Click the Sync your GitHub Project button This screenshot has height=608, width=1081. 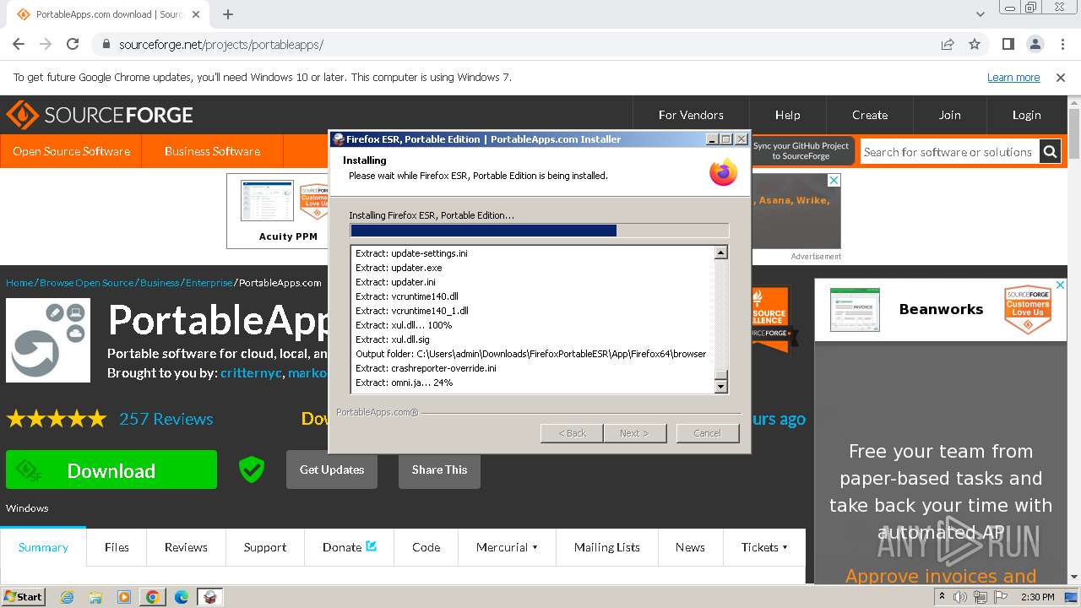[801, 151]
